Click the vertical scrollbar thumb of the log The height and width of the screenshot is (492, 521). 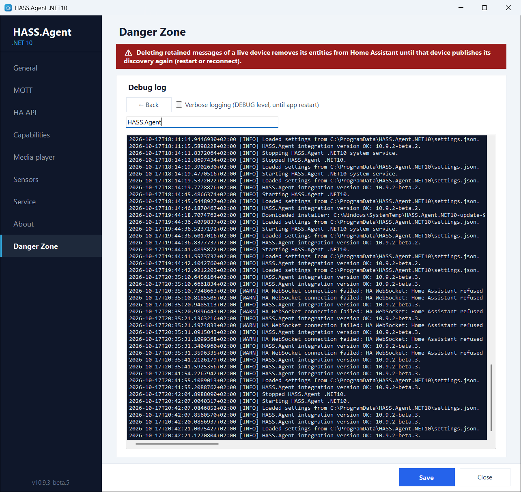pos(491,397)
